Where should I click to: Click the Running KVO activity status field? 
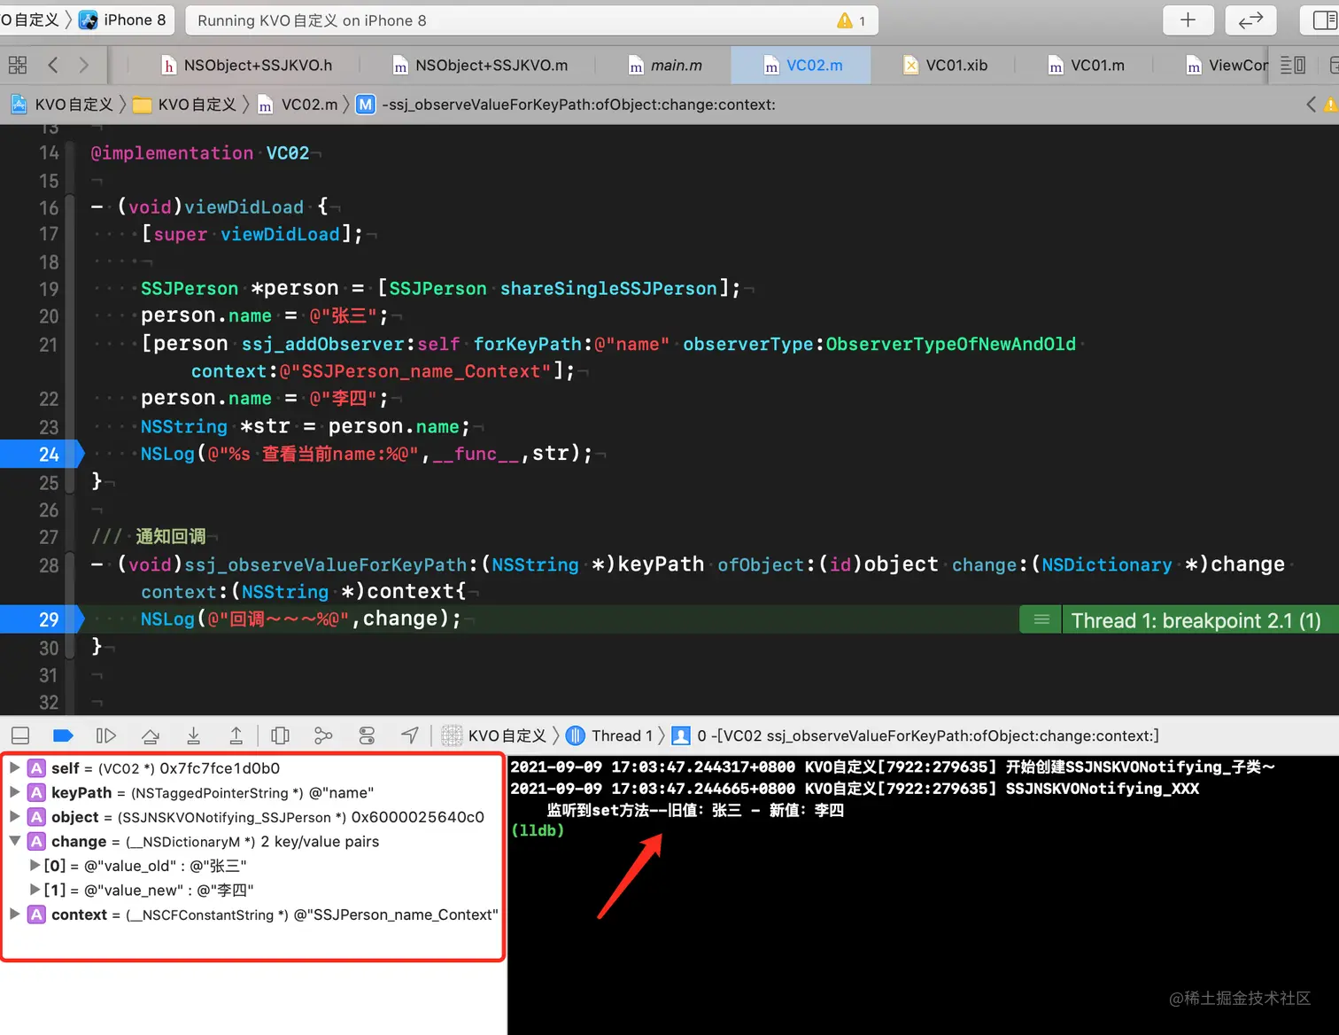531,20
